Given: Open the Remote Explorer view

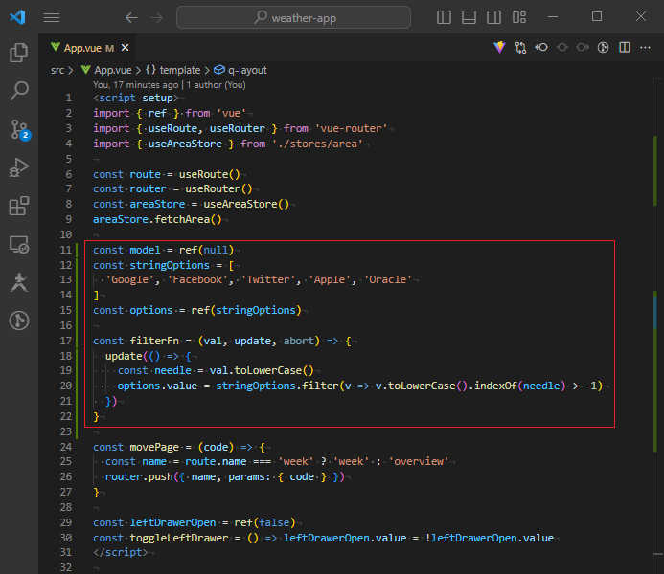Looking at the screenshot, I should [x=18, y=244].
